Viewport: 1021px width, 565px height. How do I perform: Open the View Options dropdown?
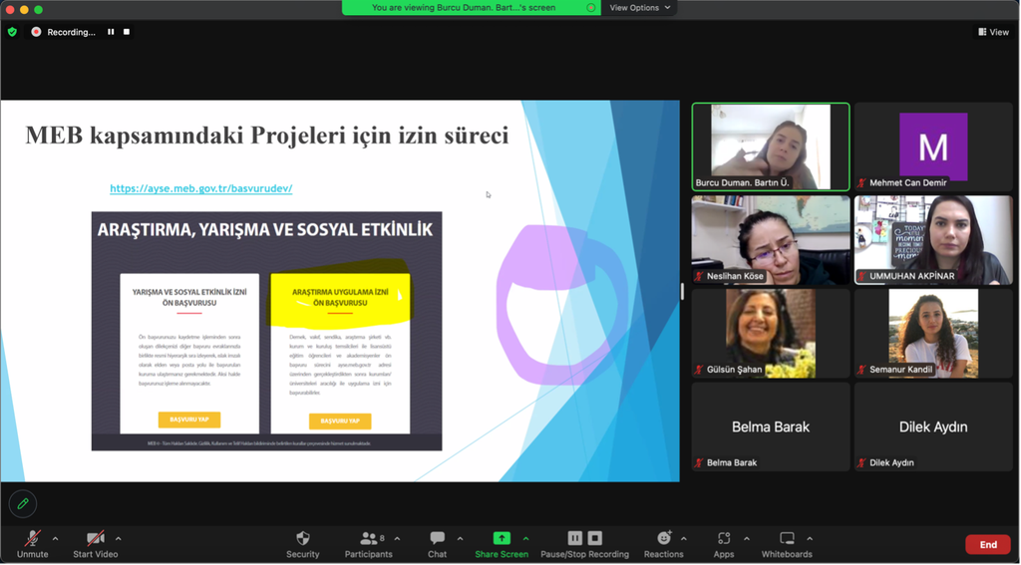tap(641, 8)
